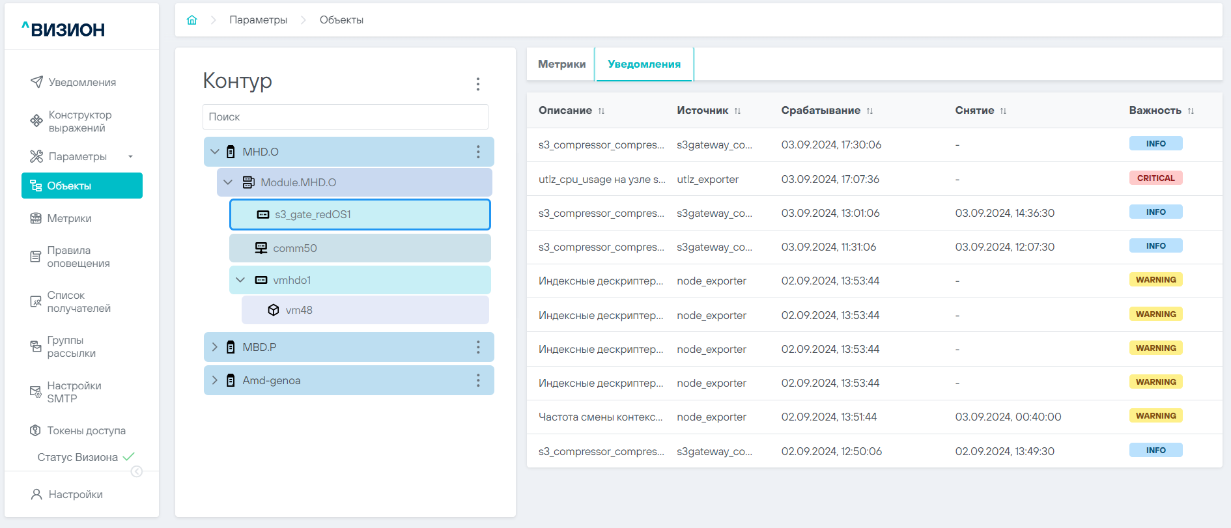Expand the MBD.P tree node
Screen dimensions: 1231x528
click(215, 347)
